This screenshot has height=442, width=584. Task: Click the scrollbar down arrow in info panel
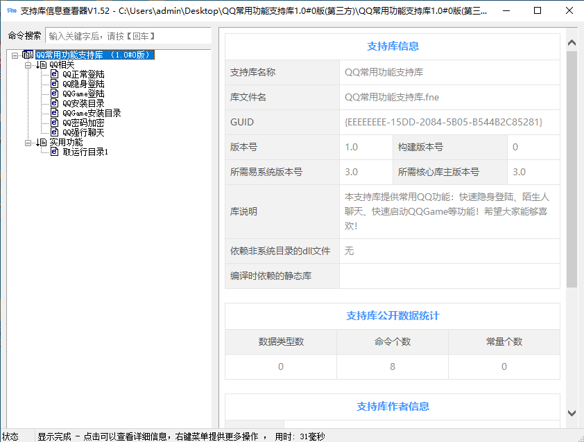click(x=572, y=412)
